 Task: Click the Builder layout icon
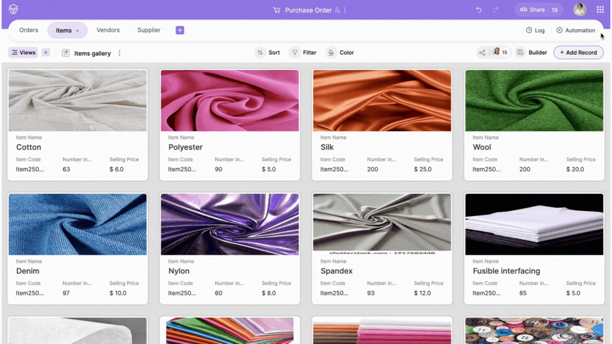pos(520,52)
